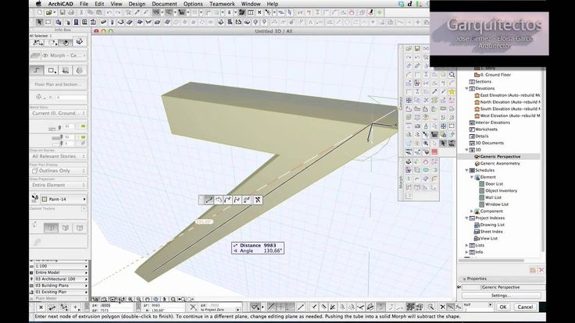Choose the straight-line option in the pet palette

tap(209, 200)
